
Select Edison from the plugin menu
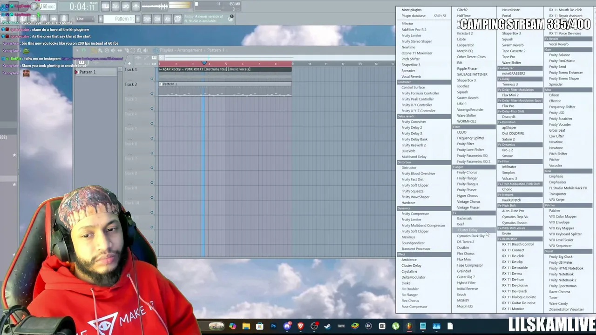coord(554,95)
